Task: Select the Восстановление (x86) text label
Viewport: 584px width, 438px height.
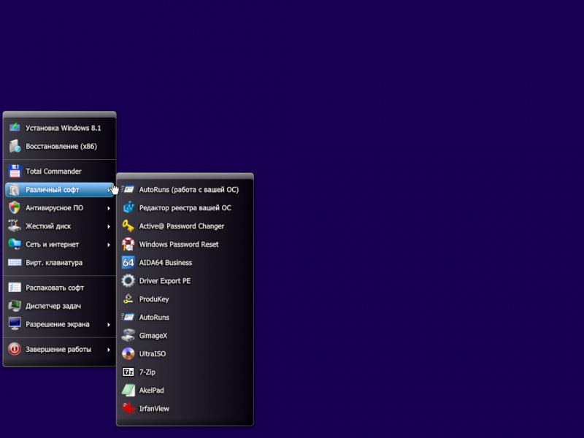Action: (61, 146)
